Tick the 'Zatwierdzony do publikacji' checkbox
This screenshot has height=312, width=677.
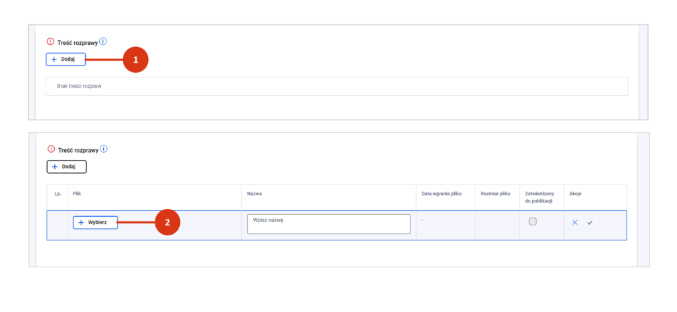[x=533, y=222]
